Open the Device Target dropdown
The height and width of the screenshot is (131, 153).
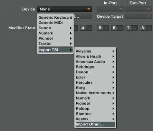coord(138,16)
